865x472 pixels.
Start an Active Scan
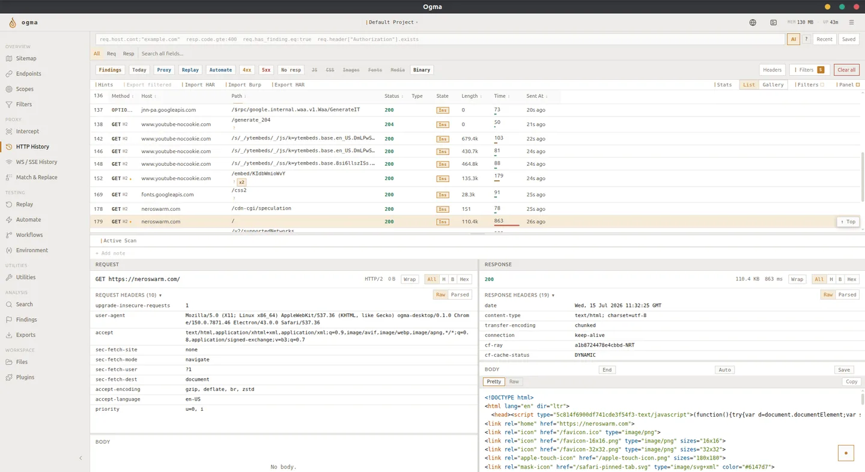(118, 241)
